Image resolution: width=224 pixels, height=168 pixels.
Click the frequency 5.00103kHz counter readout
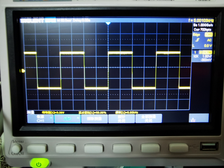pos(201,20)
